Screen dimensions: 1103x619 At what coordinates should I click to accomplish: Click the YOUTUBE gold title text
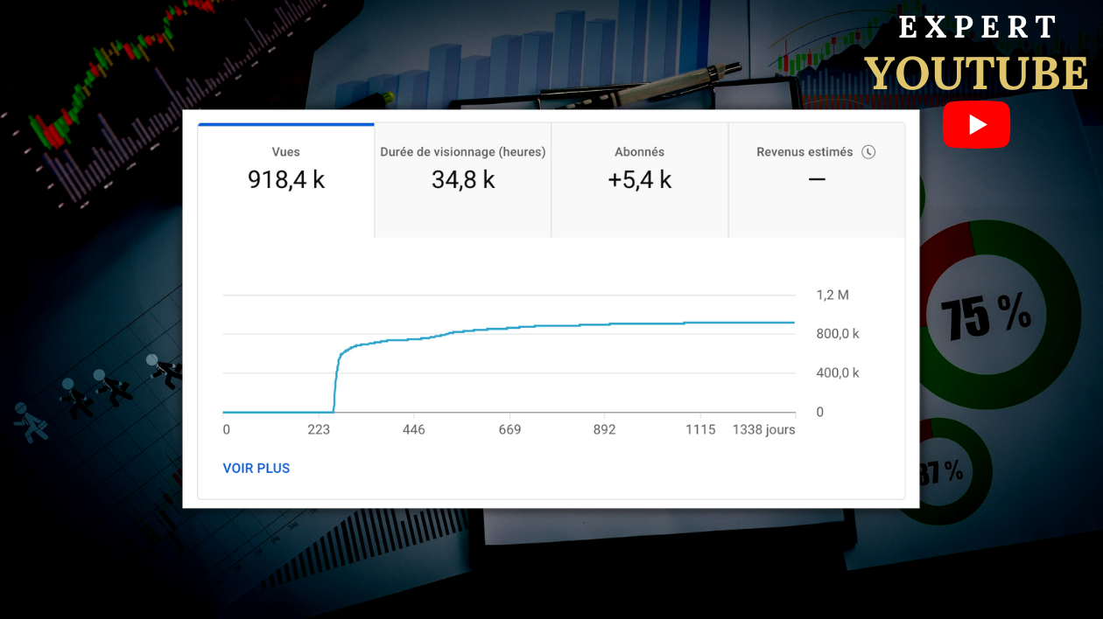point(977,73)
